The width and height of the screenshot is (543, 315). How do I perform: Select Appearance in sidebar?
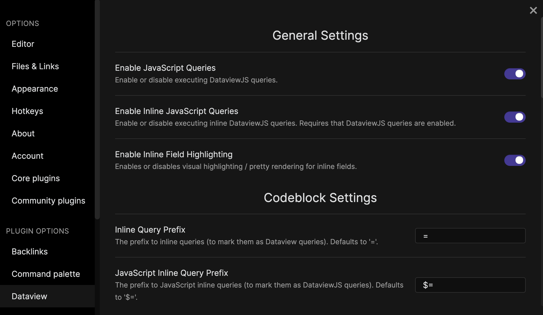[x=35, y=89]
